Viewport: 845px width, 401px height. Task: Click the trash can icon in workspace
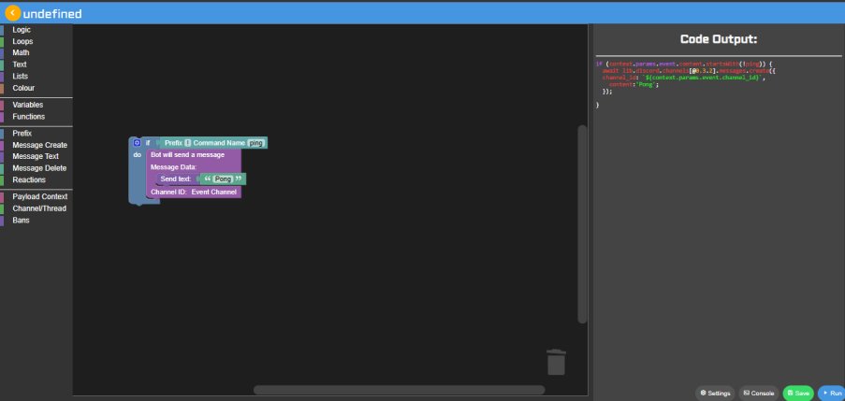556,362
